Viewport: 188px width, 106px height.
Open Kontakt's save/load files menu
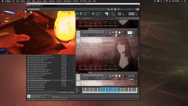coord(108,9)
